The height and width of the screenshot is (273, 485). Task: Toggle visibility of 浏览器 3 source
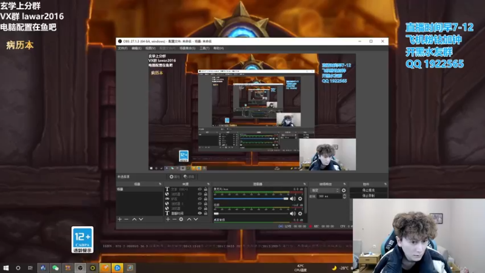200,194
